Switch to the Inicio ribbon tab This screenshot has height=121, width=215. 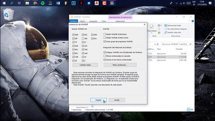82,21
